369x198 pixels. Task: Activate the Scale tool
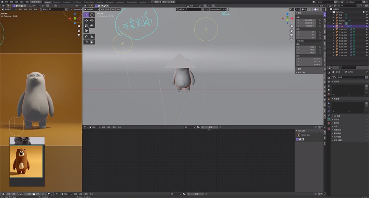tap(87, 25)
